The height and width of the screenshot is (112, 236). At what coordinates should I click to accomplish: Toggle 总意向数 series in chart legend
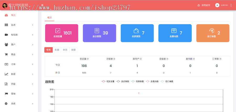click(x=152, y=81)
